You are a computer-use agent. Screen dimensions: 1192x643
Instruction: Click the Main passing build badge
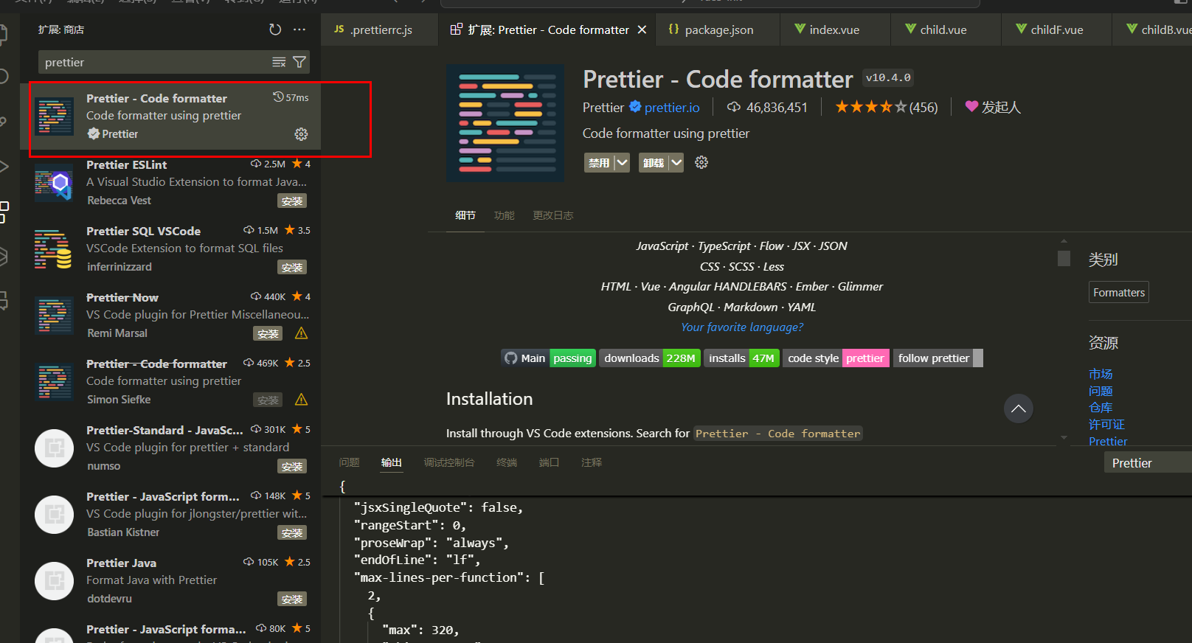[549, 358]
